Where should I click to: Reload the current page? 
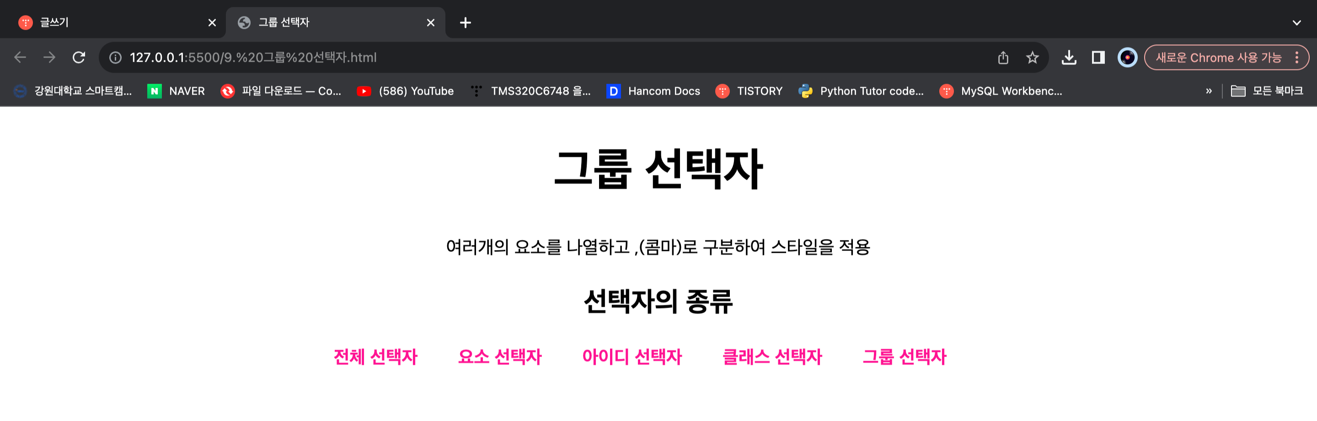(79, 57)
